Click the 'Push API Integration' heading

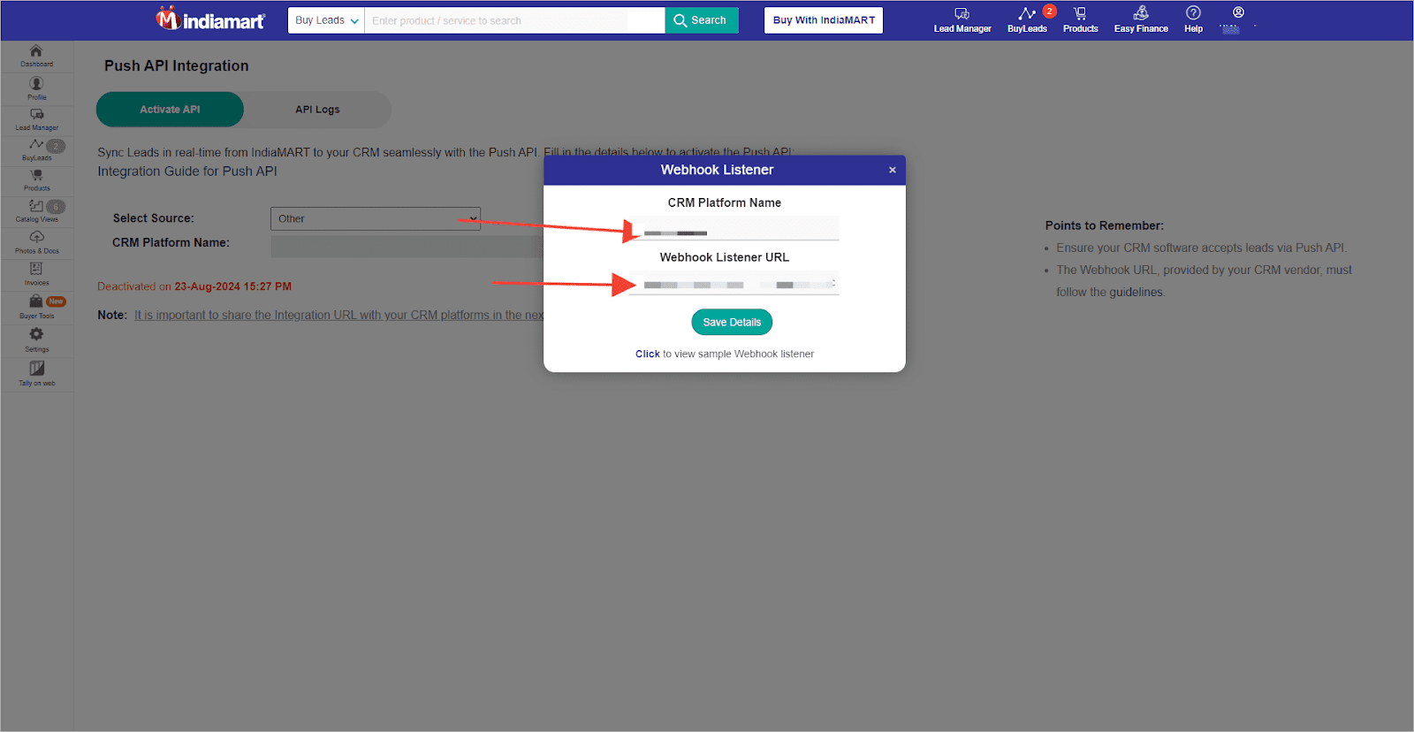click(x=177, y=65)
